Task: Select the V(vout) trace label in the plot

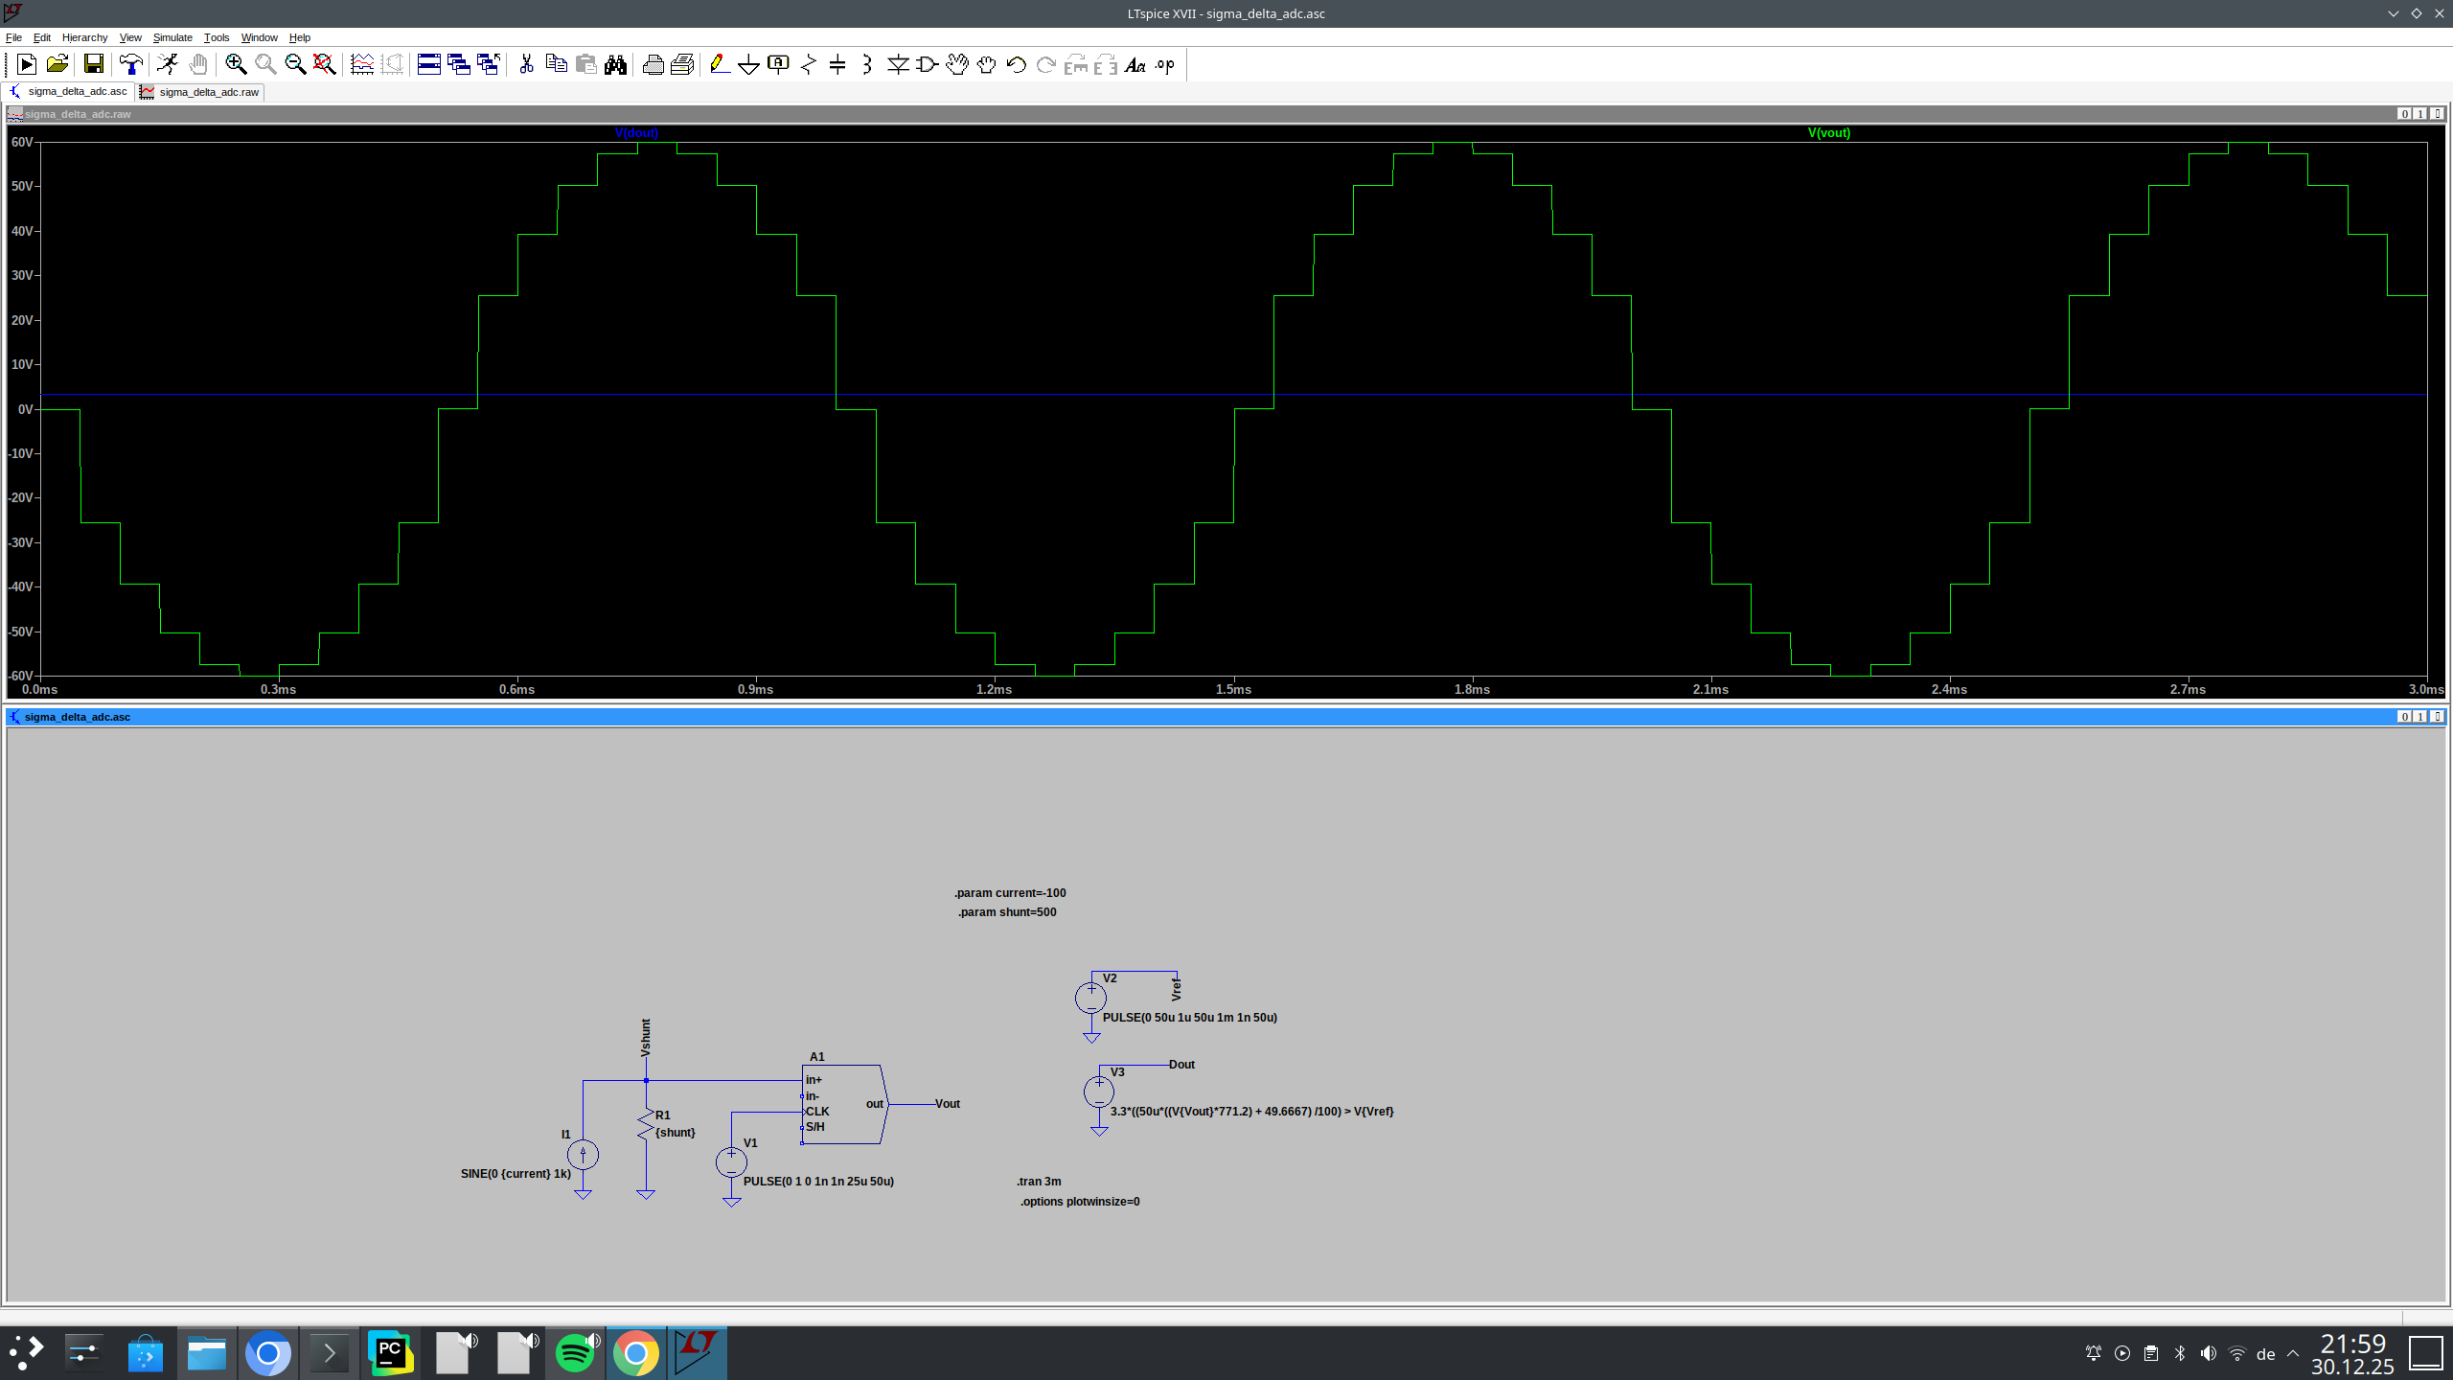Action: point(1828,133)
